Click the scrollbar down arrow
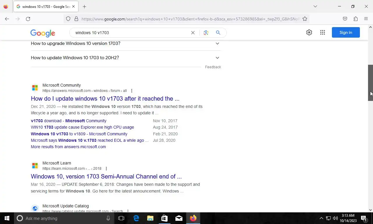This screenshot has height=224, width=373. point(370,210)
